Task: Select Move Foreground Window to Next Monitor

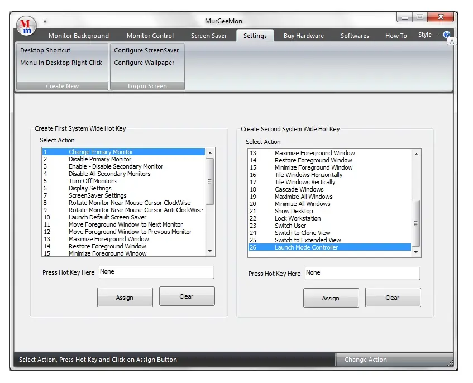Action: point(123,224)
